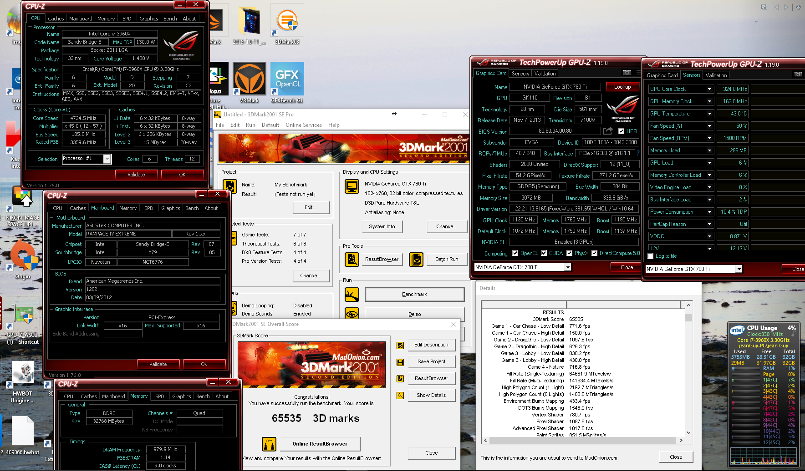Click the monitor icon in Display and CPU Settings
Screen dimensions: 805x471
[x=352, y=186]
